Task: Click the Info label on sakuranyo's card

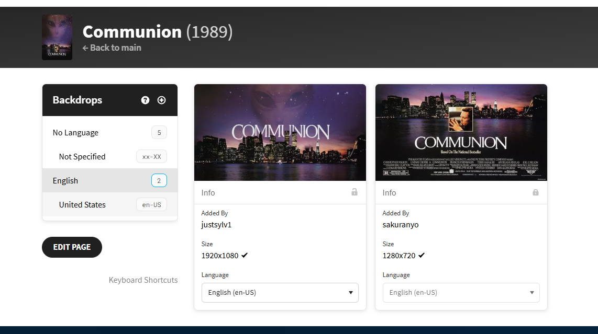Action: 390,193
